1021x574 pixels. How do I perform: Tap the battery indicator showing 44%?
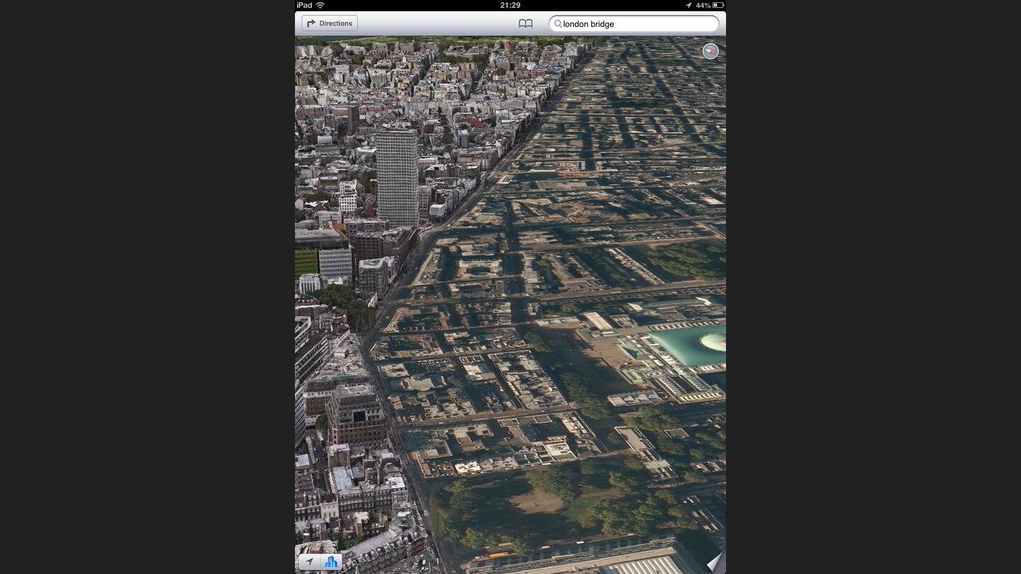pos(715,5)
